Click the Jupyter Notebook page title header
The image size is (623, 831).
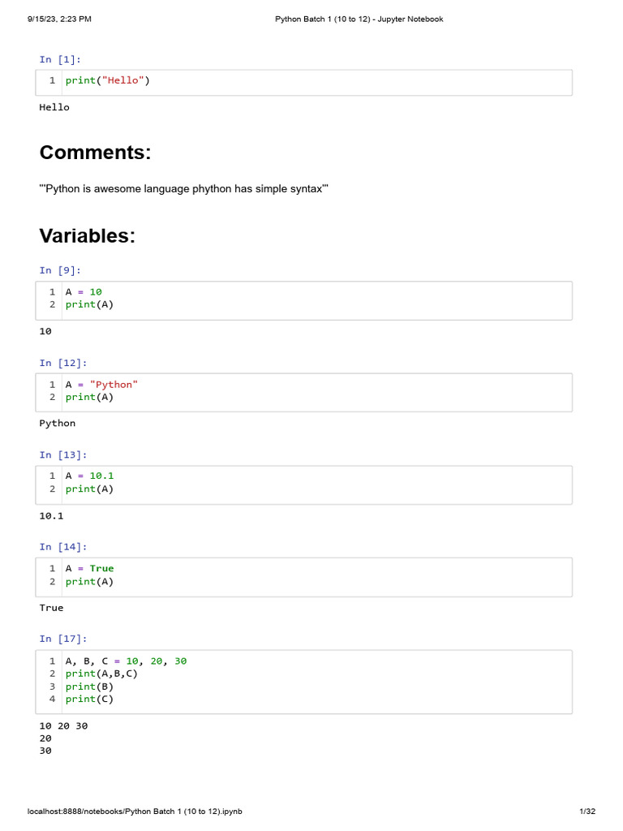359,19
